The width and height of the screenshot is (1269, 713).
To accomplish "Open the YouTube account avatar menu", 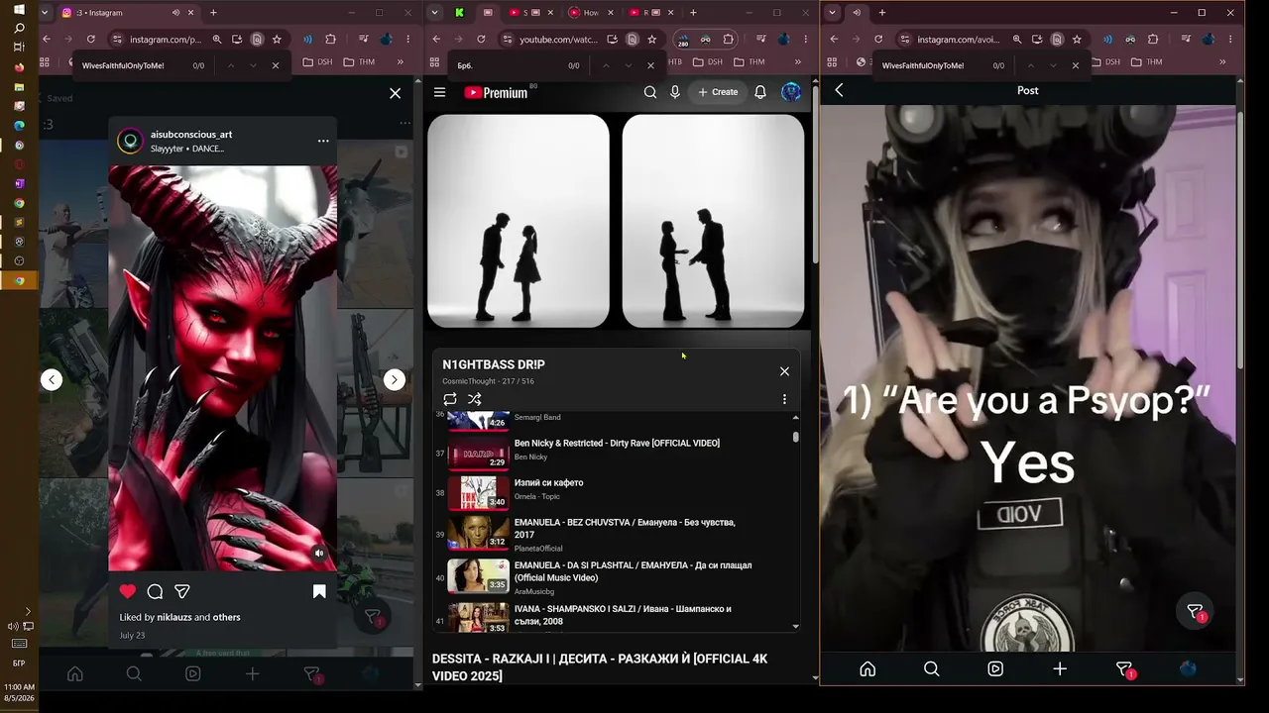I will coord(791,92).
